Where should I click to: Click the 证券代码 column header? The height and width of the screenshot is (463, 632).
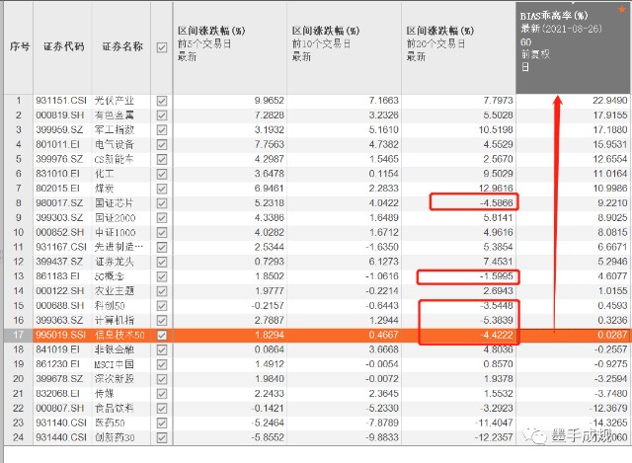(x=62, y=48)
